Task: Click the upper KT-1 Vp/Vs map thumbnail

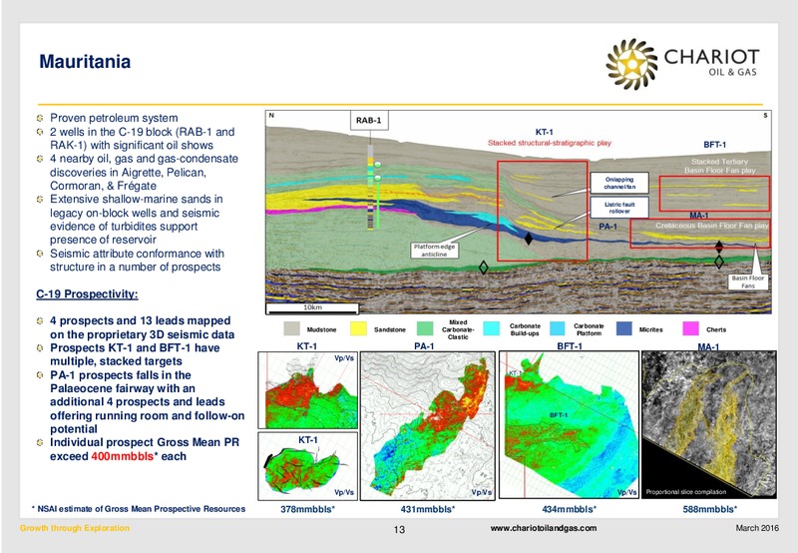Action: (307, 390)
